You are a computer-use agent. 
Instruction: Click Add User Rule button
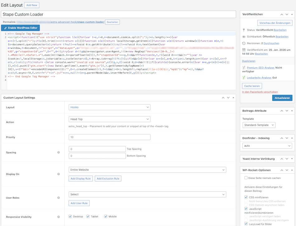[x=79, y=203]
